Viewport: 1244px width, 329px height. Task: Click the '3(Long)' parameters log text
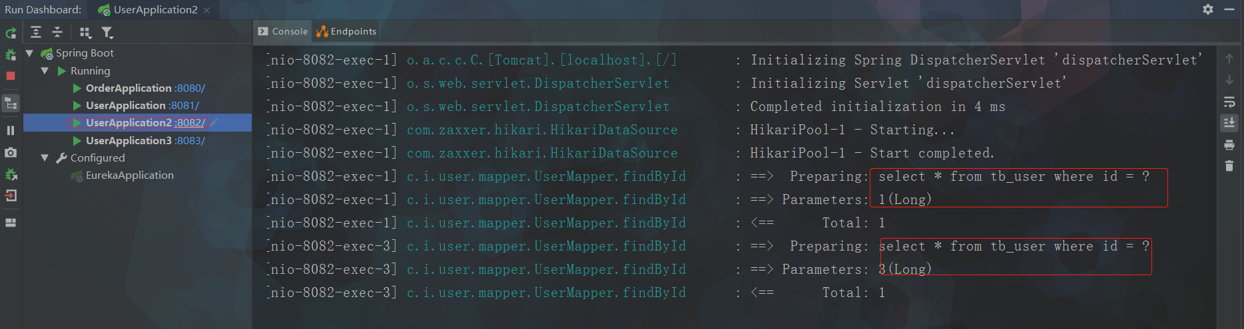(905, 270)
